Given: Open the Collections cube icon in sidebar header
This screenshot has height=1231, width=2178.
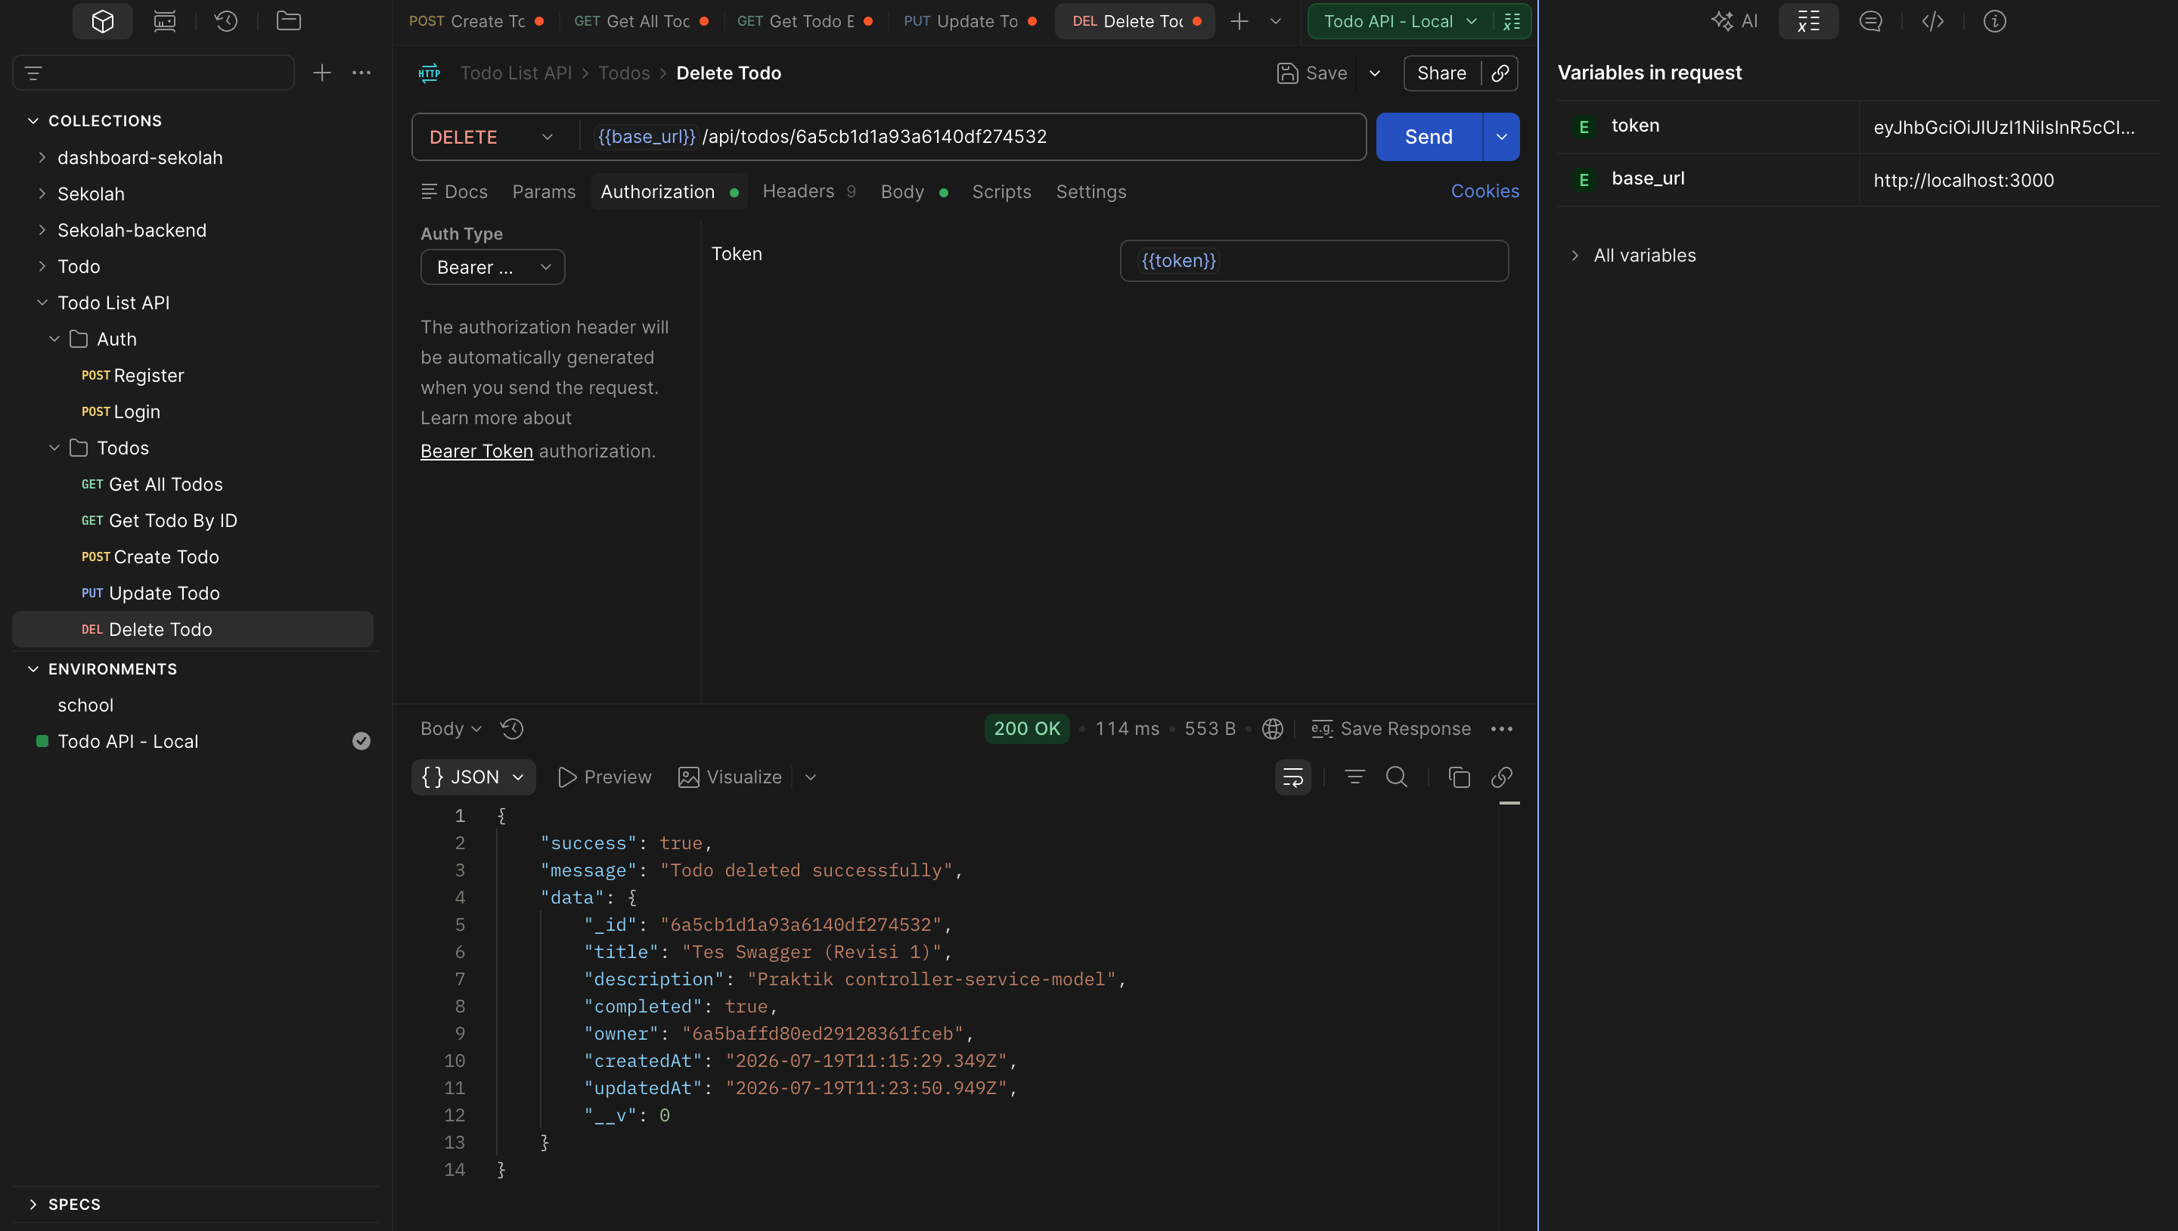Looking at the screenshot, I should click(102, 21).
